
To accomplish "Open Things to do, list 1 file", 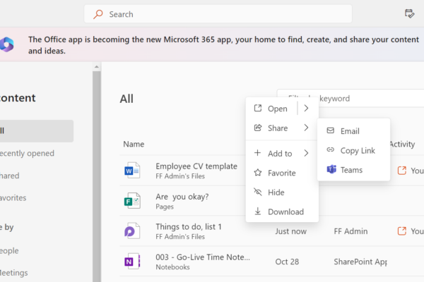I will pyautogui.click(x=188, y=226).
